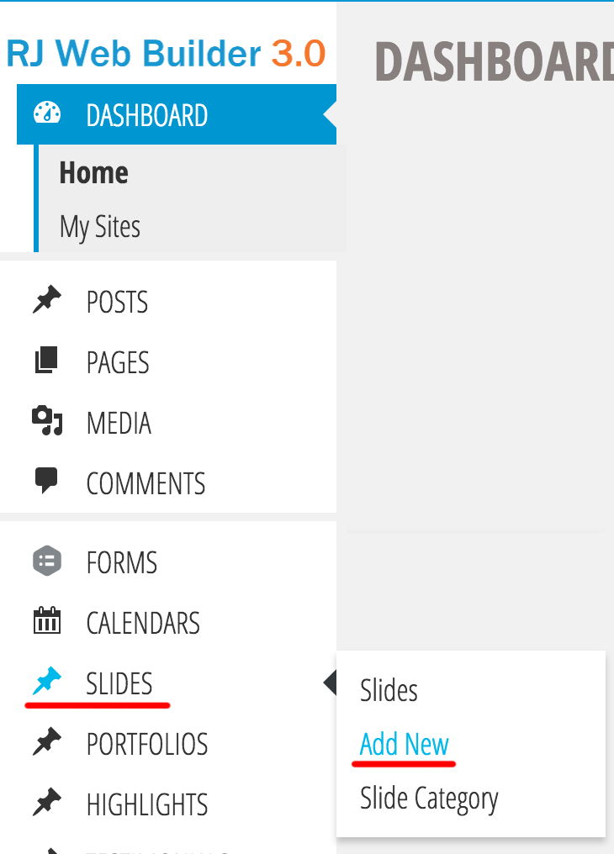Click the Posts pushpin icon
614x854 pixels.
tap(47, 300)
